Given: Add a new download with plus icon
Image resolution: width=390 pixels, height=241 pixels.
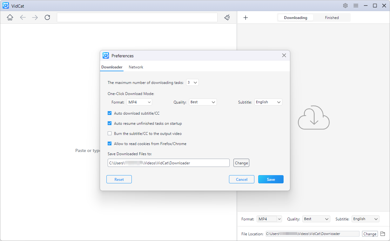Looking at the screenshot, I should tap(245, 18).
